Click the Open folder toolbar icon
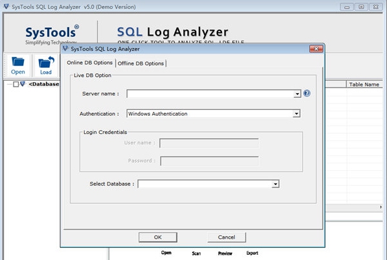The image size is (387, 260). [x=17, y=65]
